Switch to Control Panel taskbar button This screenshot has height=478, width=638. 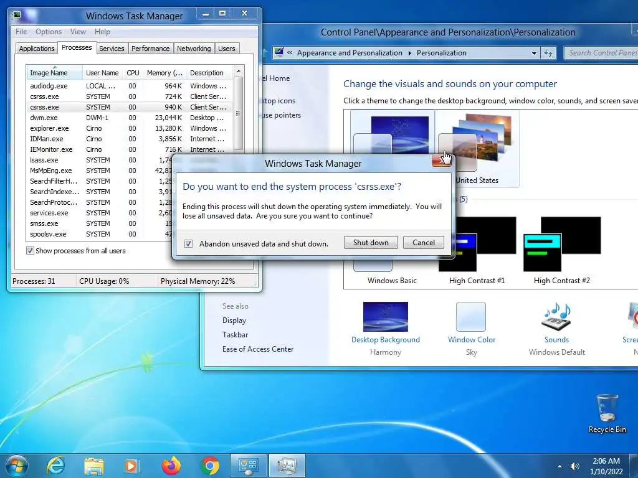point(248,466)
